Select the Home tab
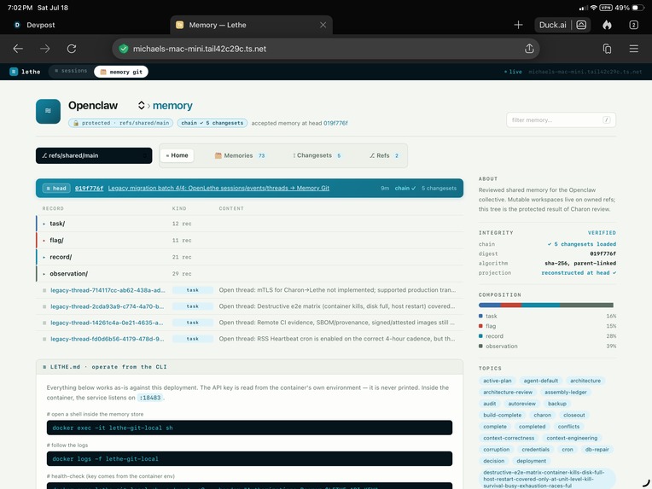Screen dimensions: 652x489 [x=178, y=155]
